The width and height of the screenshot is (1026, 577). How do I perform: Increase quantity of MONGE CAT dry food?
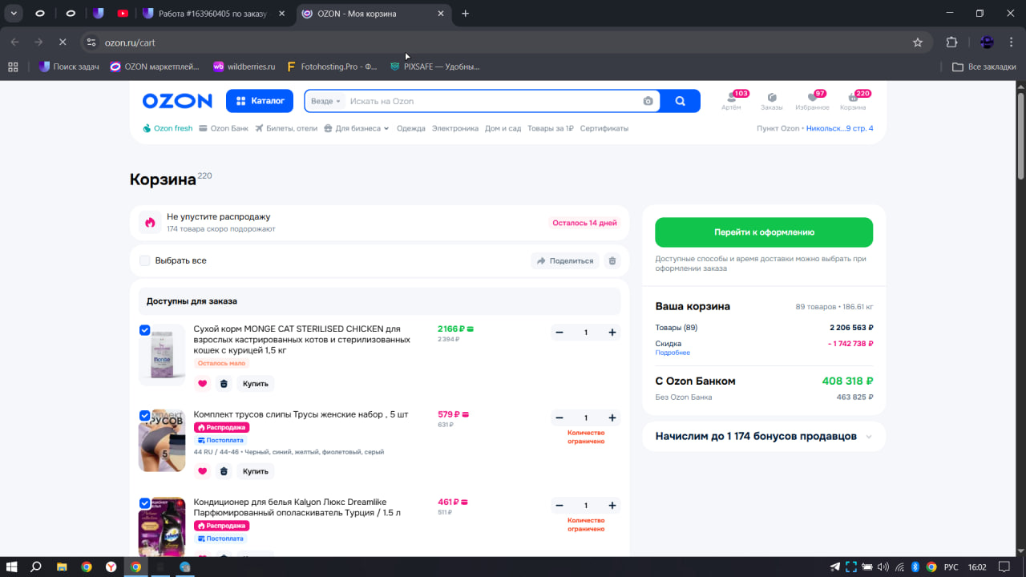[612, 333]
